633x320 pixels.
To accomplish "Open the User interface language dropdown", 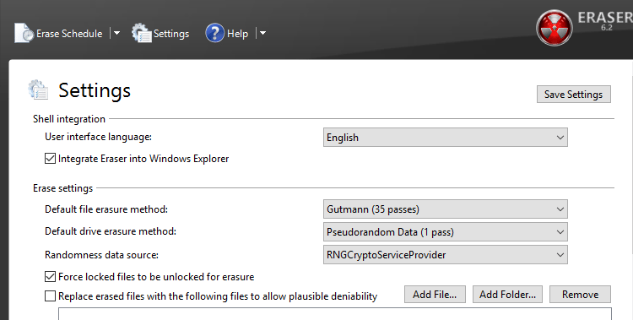I will (446, 138).
